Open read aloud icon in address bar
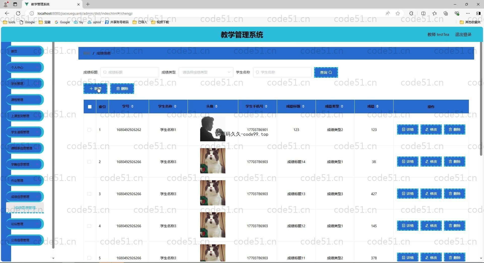This screenshot has height=263, width=484. pyautogui.click(x=388, y=13)
